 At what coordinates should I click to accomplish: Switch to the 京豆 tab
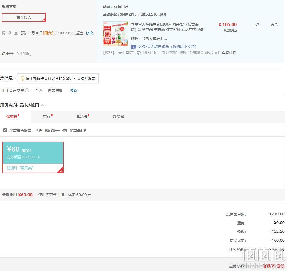point(47,117)
